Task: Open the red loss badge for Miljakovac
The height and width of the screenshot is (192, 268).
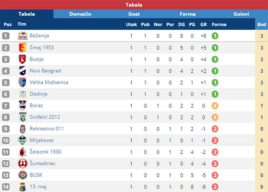Action: coord(215,141)
